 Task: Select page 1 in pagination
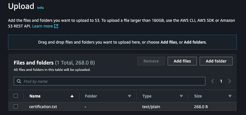pyautogui.click(x=221, y=81)
